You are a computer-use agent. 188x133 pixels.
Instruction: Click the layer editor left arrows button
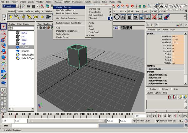coord(156,111)
